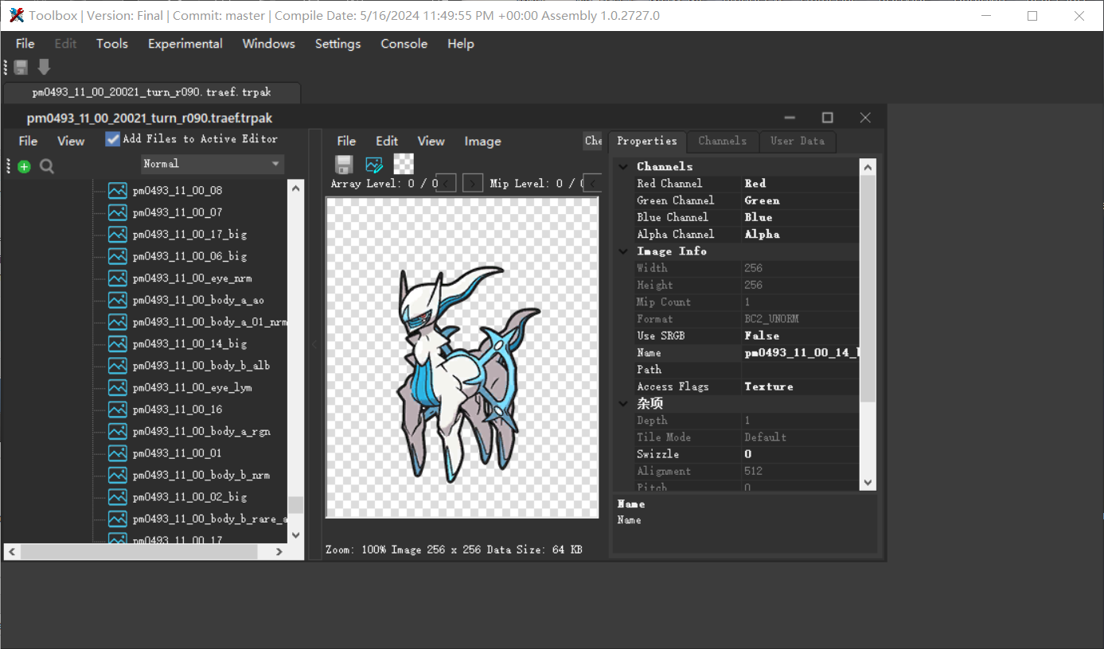Switch to the Properties tab

click(x=647, y=141)
